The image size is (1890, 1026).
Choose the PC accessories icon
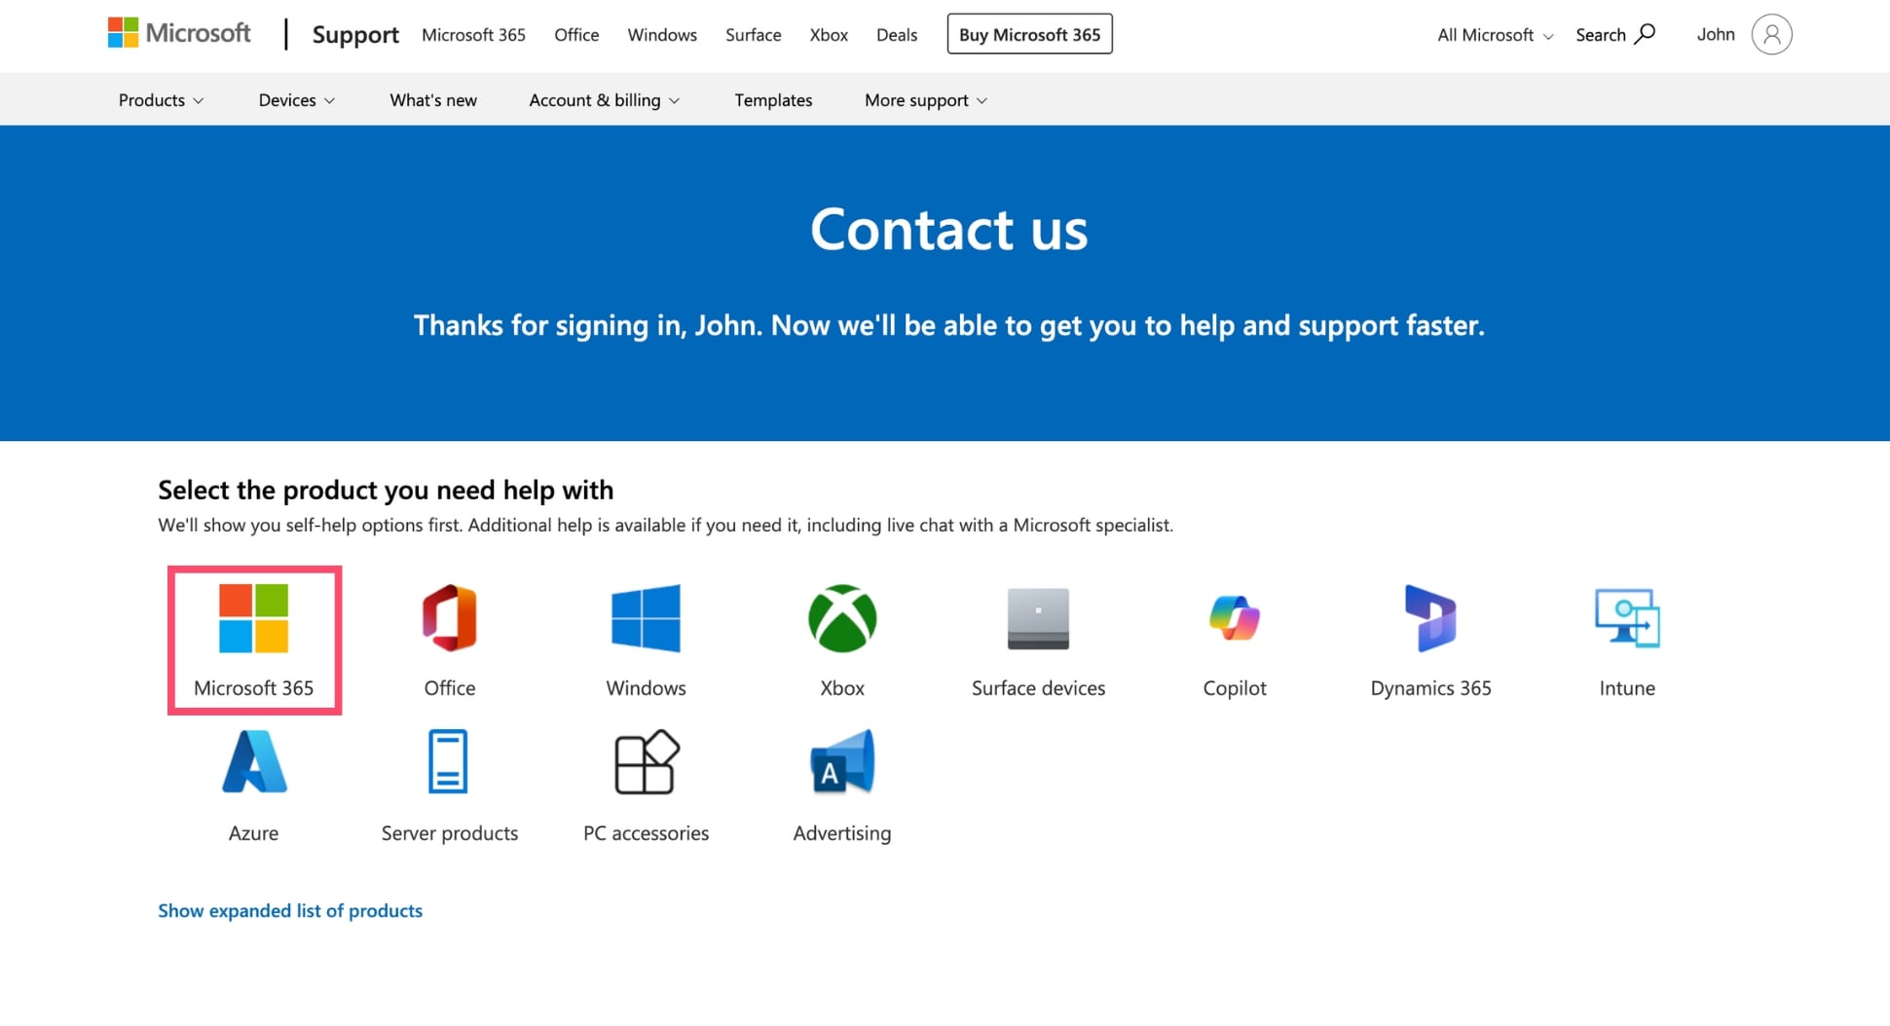click(646, 762)
